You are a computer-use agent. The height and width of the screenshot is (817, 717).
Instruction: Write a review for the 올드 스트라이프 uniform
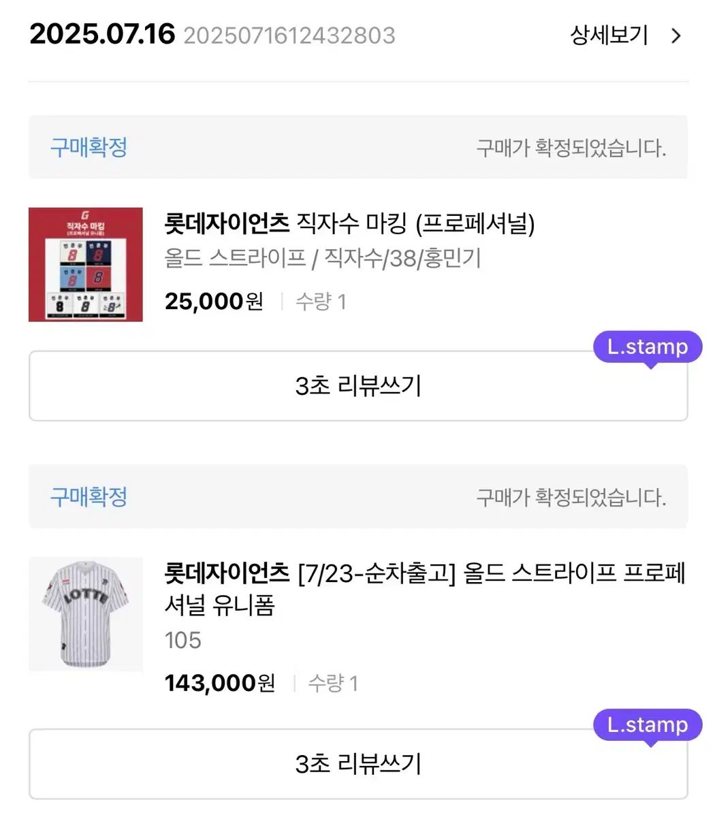tap(358, 763)
